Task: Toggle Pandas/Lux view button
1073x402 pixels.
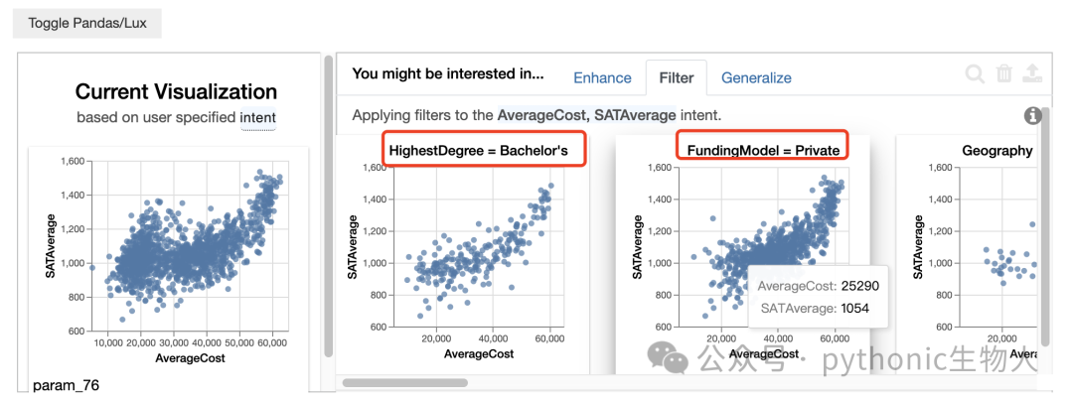Action: point(86,23)
